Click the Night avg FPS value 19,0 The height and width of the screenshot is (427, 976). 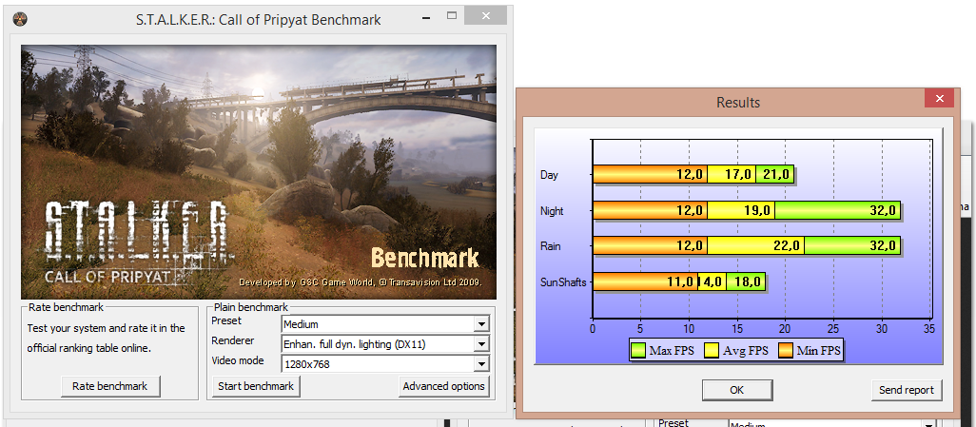(x=757, y=211)
